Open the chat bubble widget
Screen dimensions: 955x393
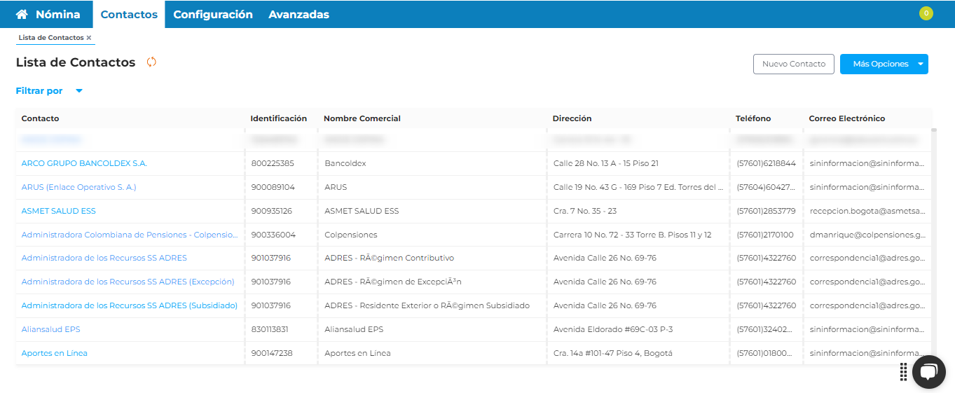pyautogui.click(x=928, y=371)
